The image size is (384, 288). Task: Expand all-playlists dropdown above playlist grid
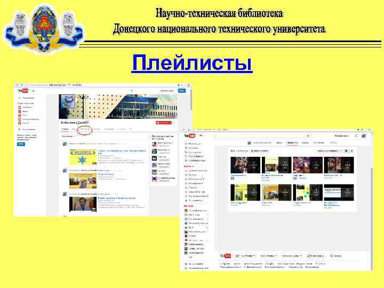click(x=240, y=151)
